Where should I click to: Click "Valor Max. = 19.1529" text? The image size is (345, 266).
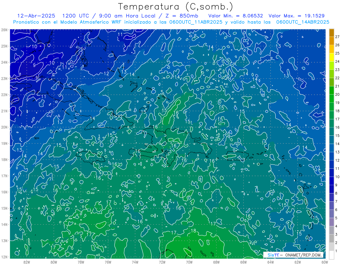[x=296, y=16]
